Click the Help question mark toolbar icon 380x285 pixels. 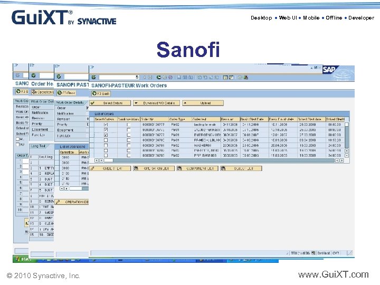240,77
